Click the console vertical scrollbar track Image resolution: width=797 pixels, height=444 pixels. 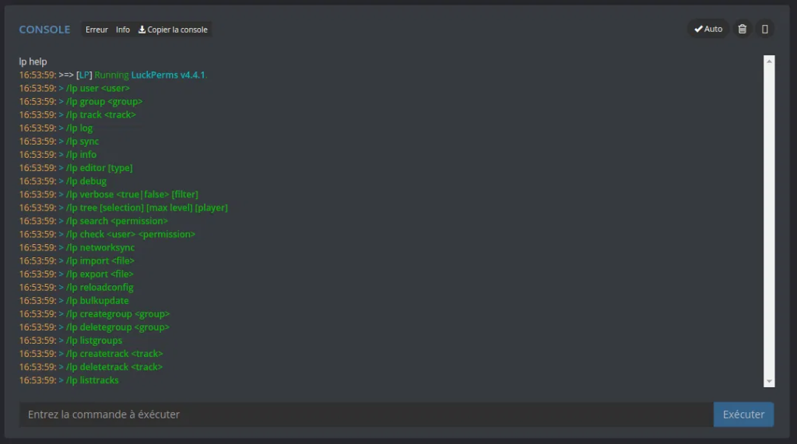pos(769,233)
